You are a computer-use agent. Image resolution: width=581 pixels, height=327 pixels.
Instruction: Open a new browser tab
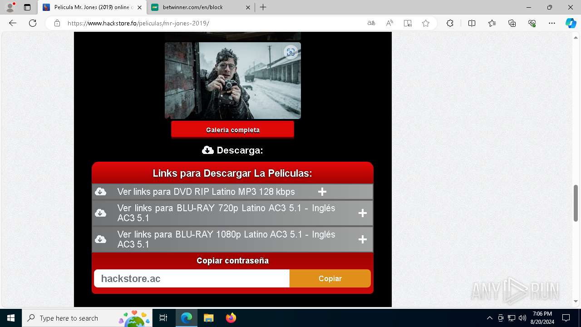(x=263, y=7)
